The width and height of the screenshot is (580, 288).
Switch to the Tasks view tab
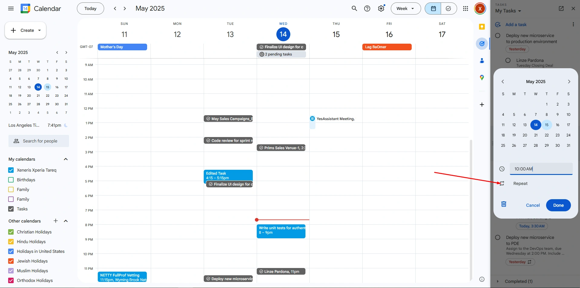click(448, 8)
